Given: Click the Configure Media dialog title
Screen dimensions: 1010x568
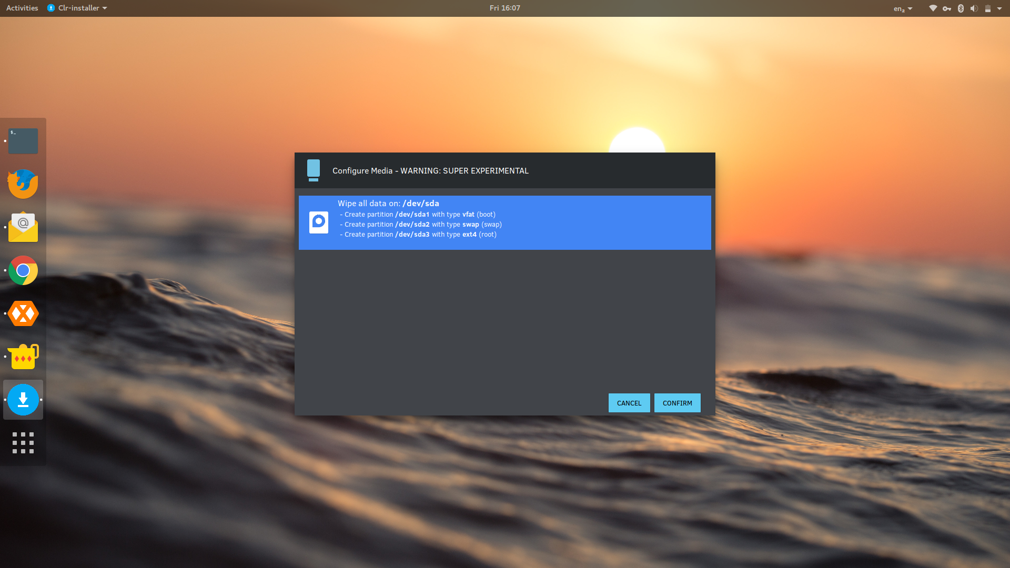Looking at the screenshot, I should point(430,171).
